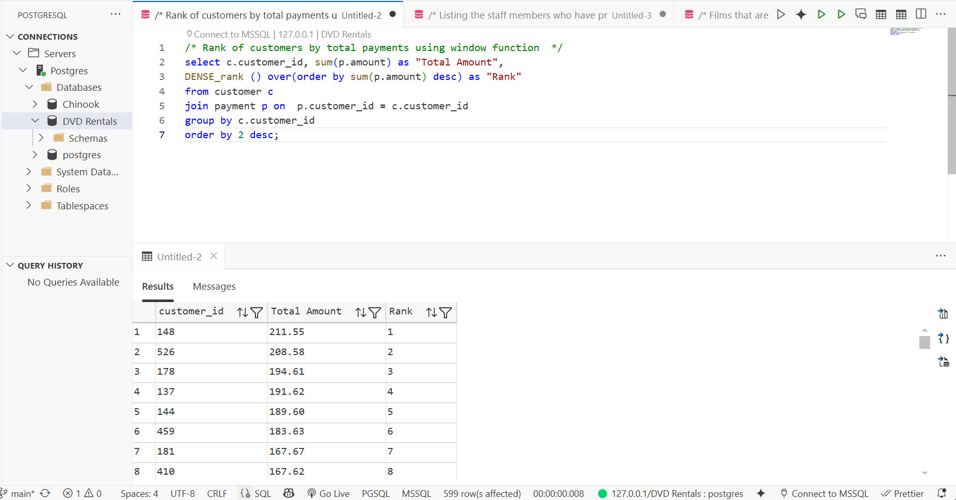Switch to the Films that are tab
The image size is (956, 500).
(x=725, y=14)
